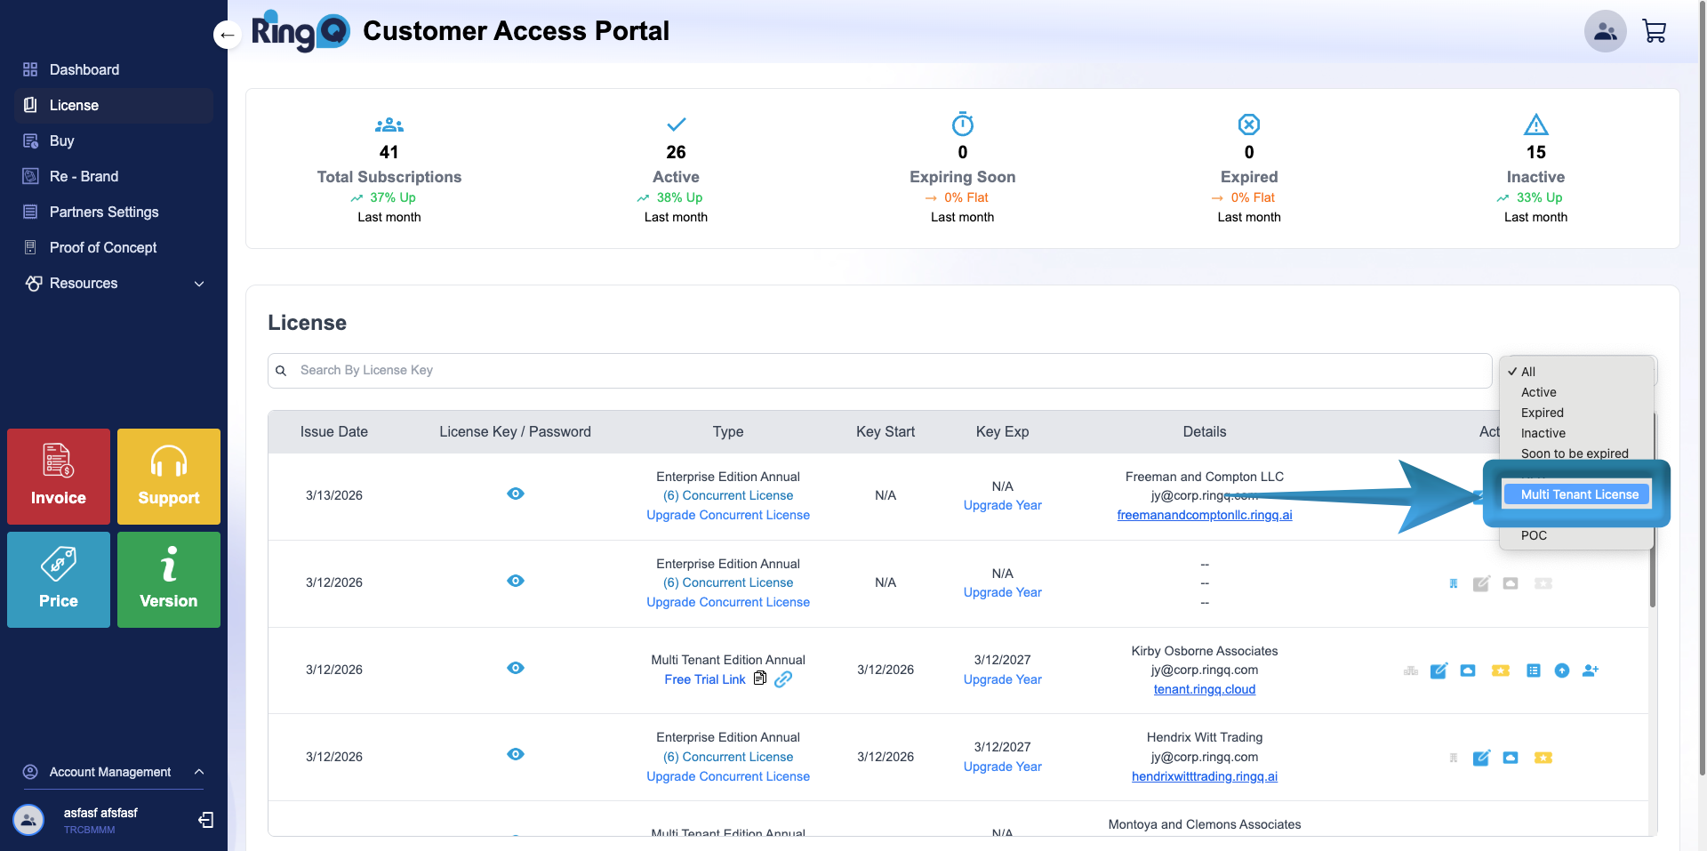Screen dimensions: 1707x851
Task: Show password for Freeman and Compton license
Action: click(x=516, y=494)
